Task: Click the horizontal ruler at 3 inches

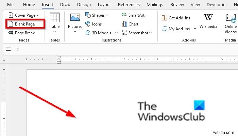Action: [x=157, y=59]
